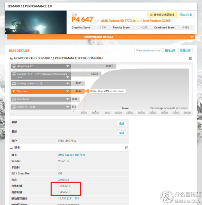Click the 4 754 Graphics Score value
The height and width of the screenshot is (205, 202).
click(103, 28)
